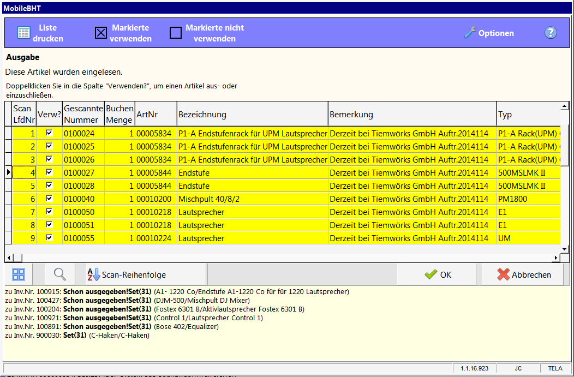
Task: Select Typ cell PM1800
Action: (x=529, y=199)
